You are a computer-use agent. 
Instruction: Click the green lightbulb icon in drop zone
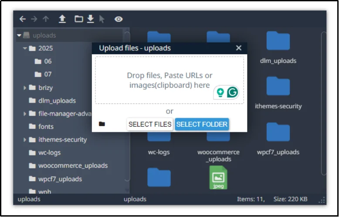(221, 92)
